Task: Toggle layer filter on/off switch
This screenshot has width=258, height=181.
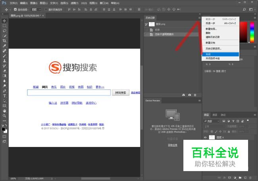Action: pos(248,120)
